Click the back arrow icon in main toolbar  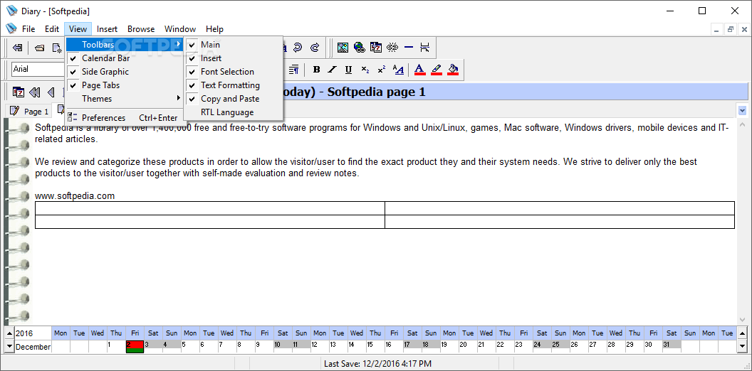click(18, 48)
